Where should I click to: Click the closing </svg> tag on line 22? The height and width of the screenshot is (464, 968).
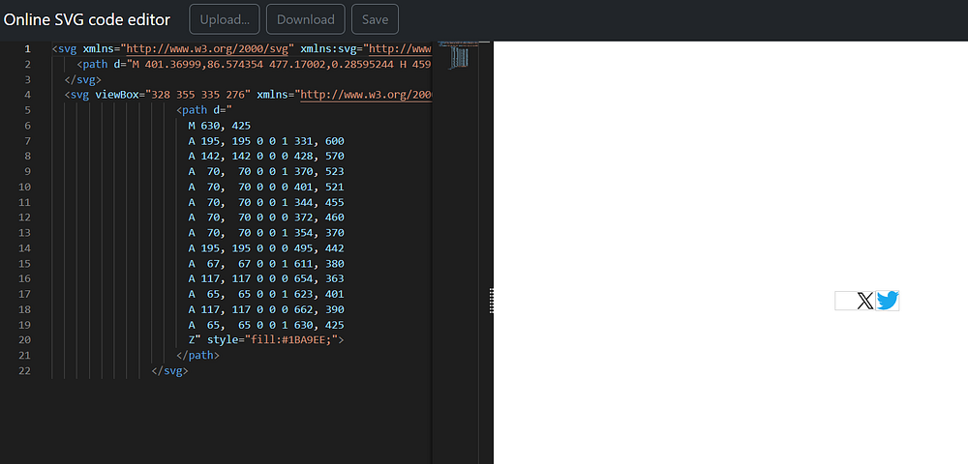[x=169, y=371]
